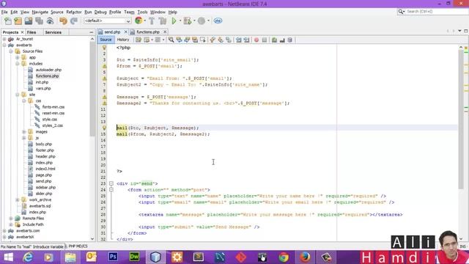Click the red record macro icon

pos(256,40)
